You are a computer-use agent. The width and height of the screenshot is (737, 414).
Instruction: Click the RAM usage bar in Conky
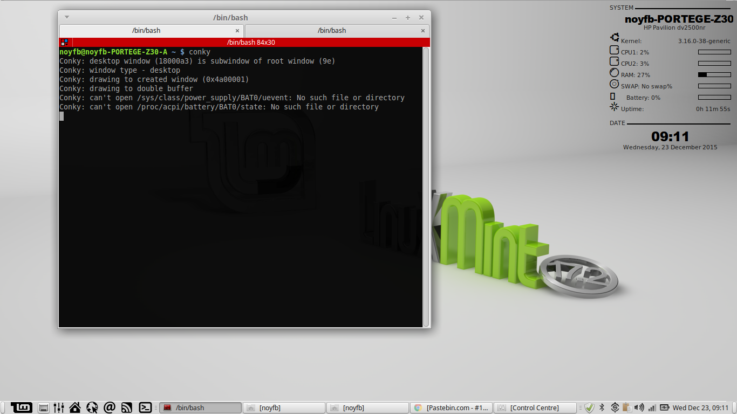714,75
